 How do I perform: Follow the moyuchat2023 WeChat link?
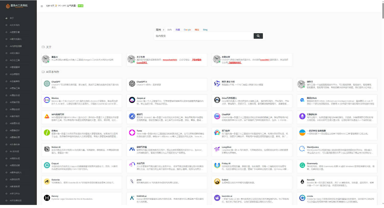pyautogui.click(x=170, y=60)
